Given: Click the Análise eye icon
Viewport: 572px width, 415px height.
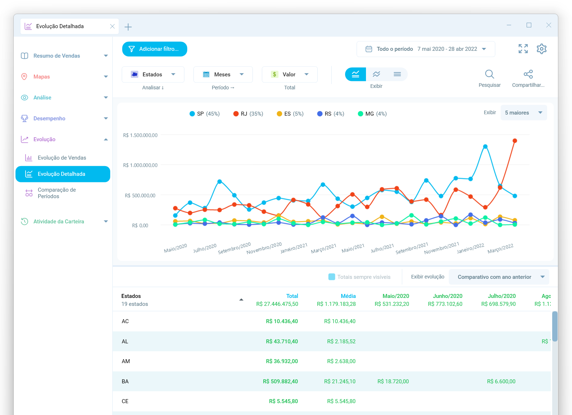Looking at the screenshot, I should (24, 98).
